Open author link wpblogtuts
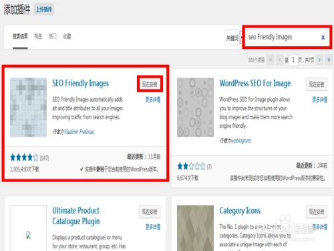The width and height of the screenshot is (334, 251). [241, 141]
